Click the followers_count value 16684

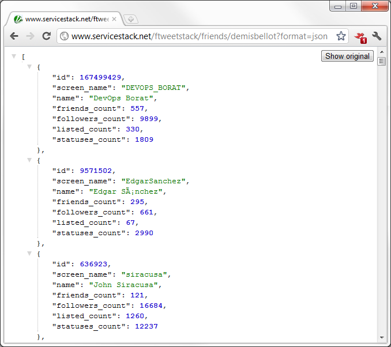click(x=151, y=306)
